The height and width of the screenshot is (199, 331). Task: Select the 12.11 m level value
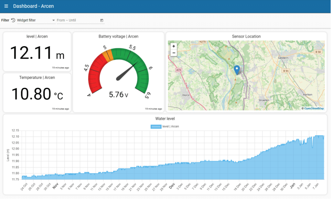[x=37, y=53]
